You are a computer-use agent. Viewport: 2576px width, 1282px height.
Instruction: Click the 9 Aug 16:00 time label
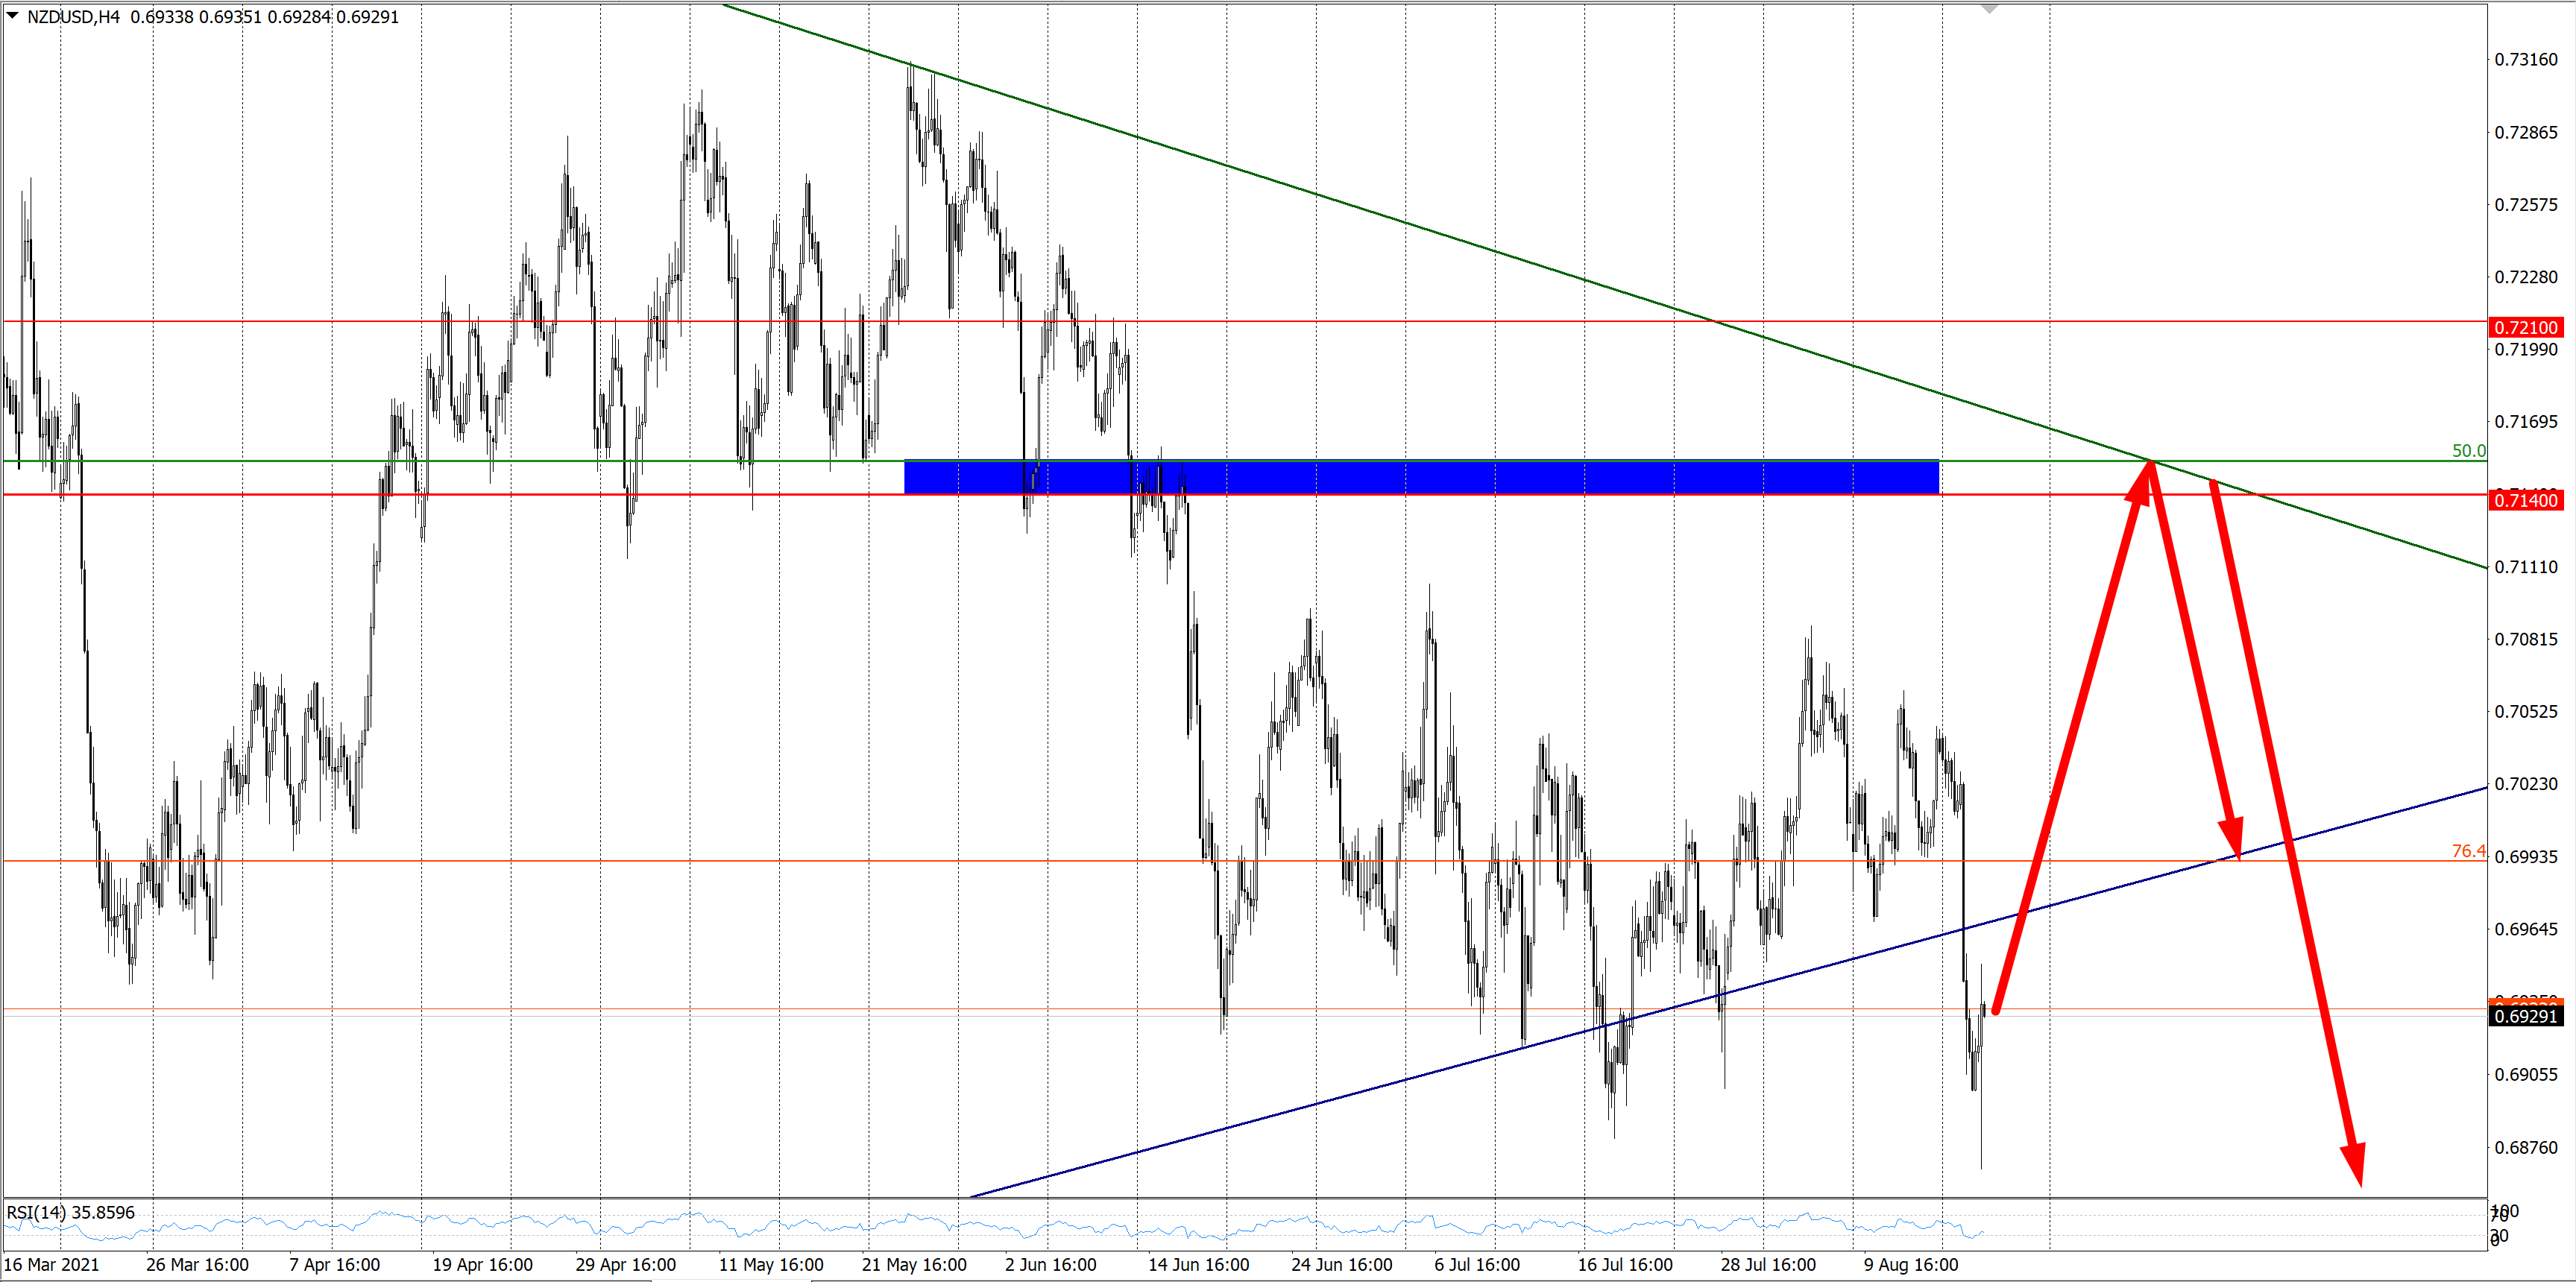click(x=1910, y=1265)
